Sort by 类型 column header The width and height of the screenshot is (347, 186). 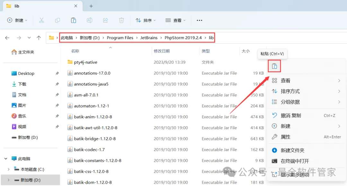coord(206,51)
